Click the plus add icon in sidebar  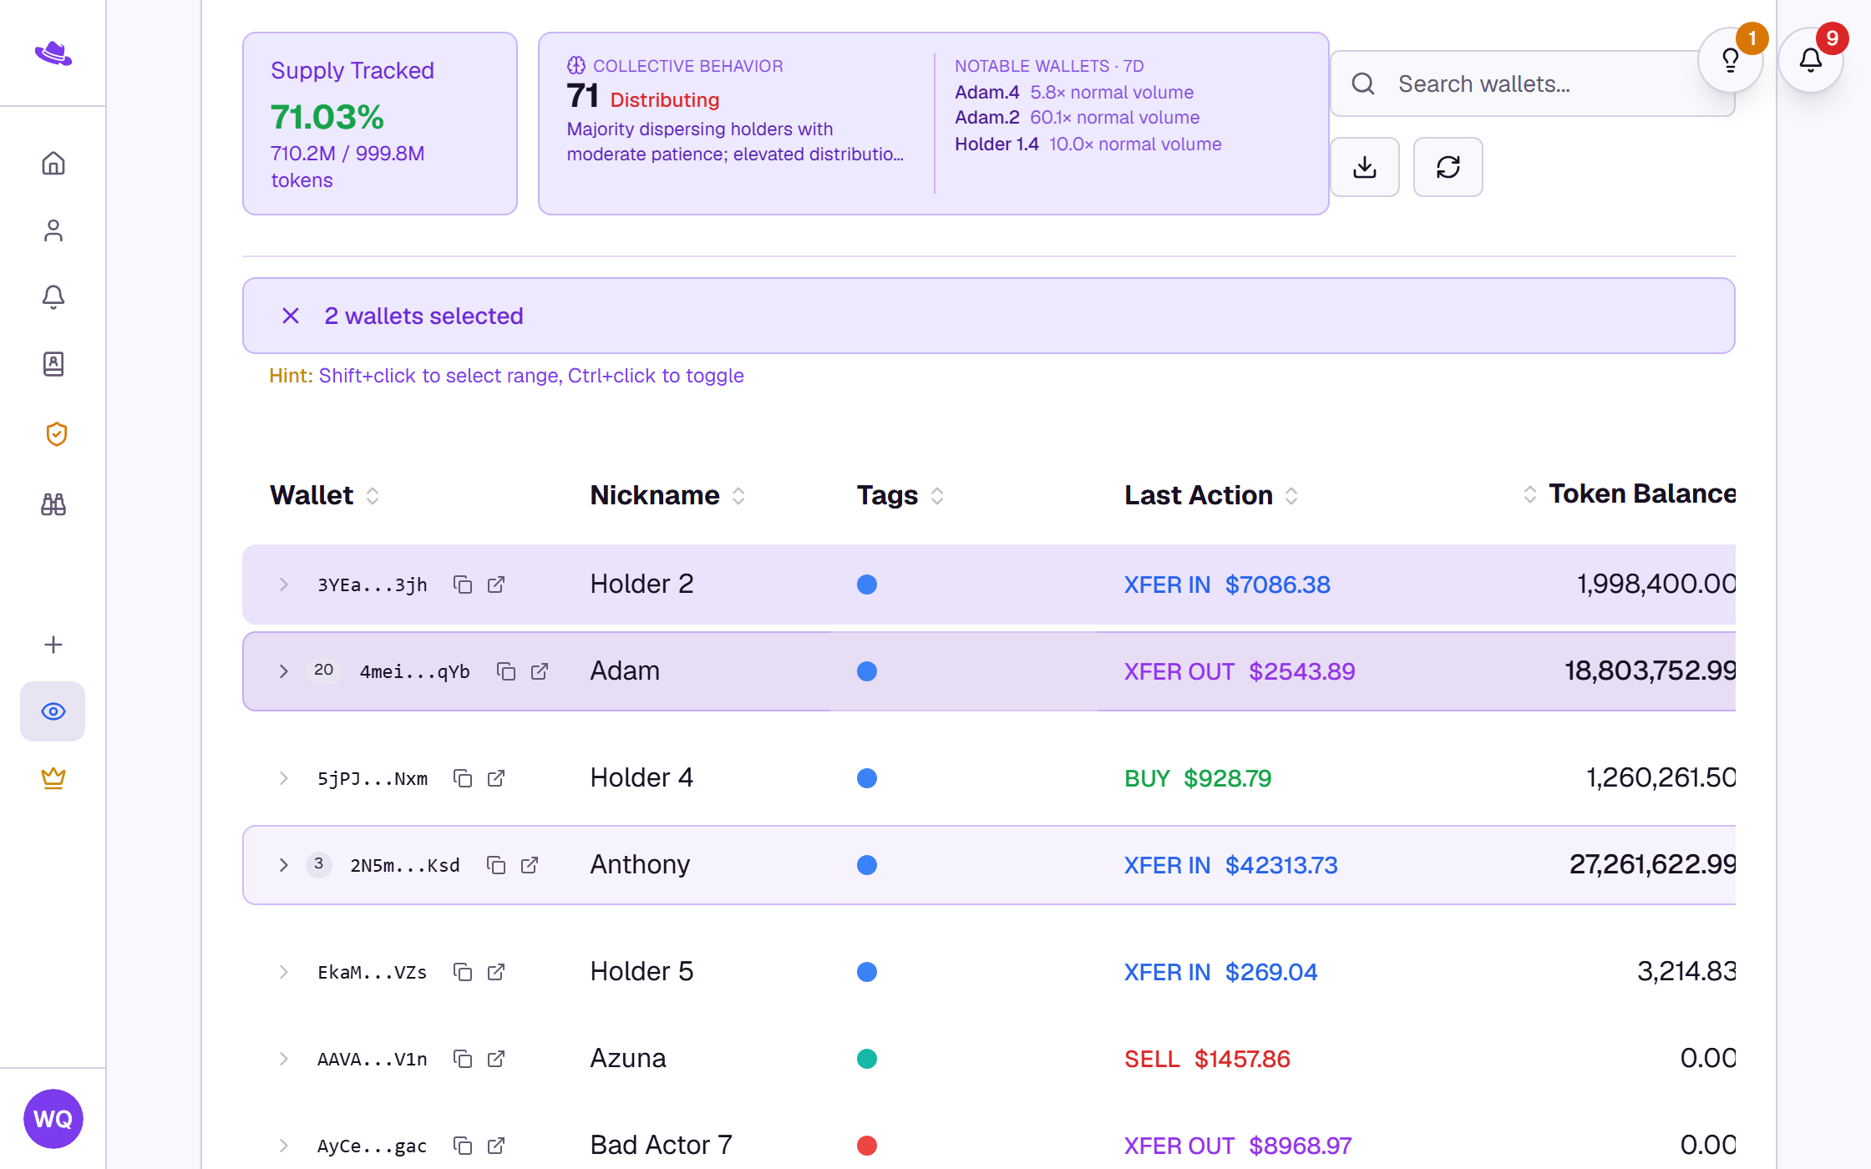tap(53, 645)
